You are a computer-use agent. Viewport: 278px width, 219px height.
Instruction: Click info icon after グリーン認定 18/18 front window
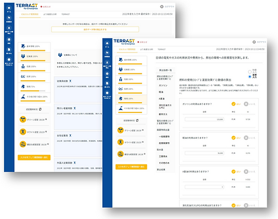pyautogui.click(x=143, y=130)
